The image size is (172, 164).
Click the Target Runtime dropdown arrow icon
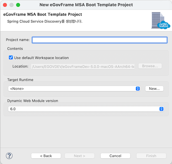tap(138, 89)
